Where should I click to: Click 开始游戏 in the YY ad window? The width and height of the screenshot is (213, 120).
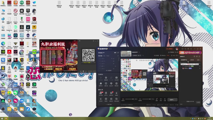point(72,69)
